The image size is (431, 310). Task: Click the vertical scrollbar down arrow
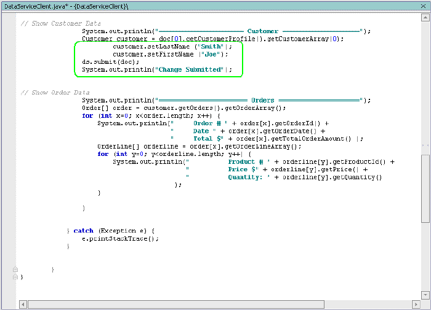coord(425,295)
